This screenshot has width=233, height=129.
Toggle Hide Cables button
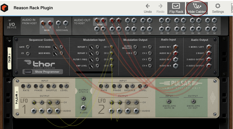point(197,8)
